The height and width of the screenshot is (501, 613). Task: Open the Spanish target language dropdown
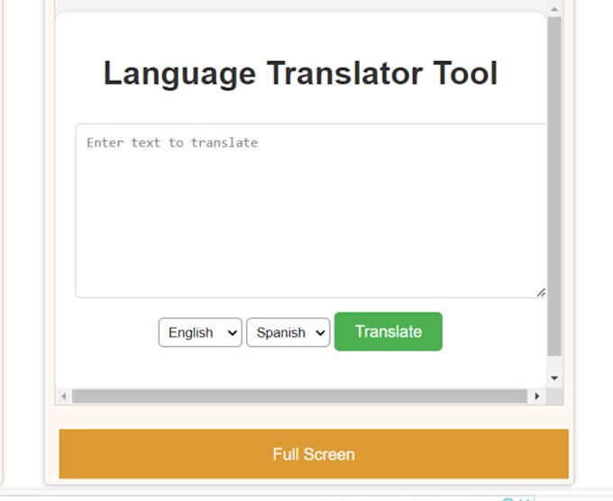(x=288, y=332)
